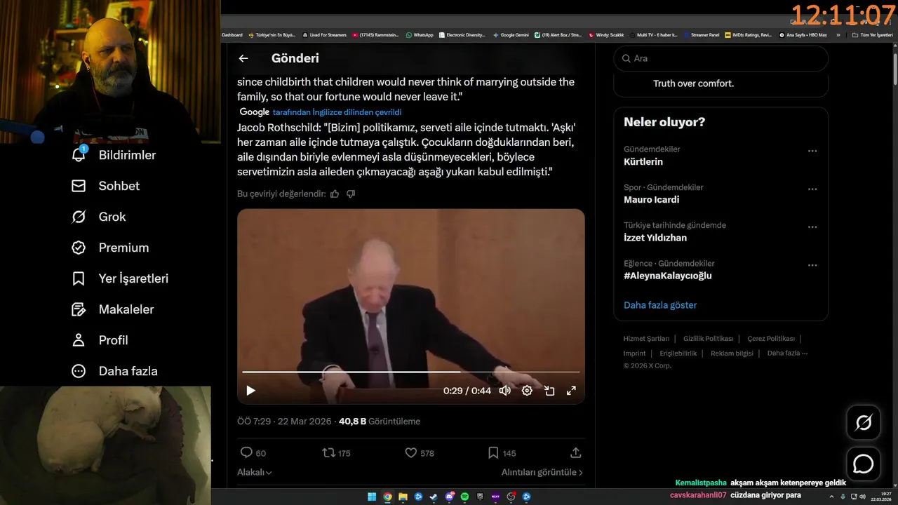Screen dimensions: 898x505
Task: Open Discord from taskbar
Action: [449, 497]
